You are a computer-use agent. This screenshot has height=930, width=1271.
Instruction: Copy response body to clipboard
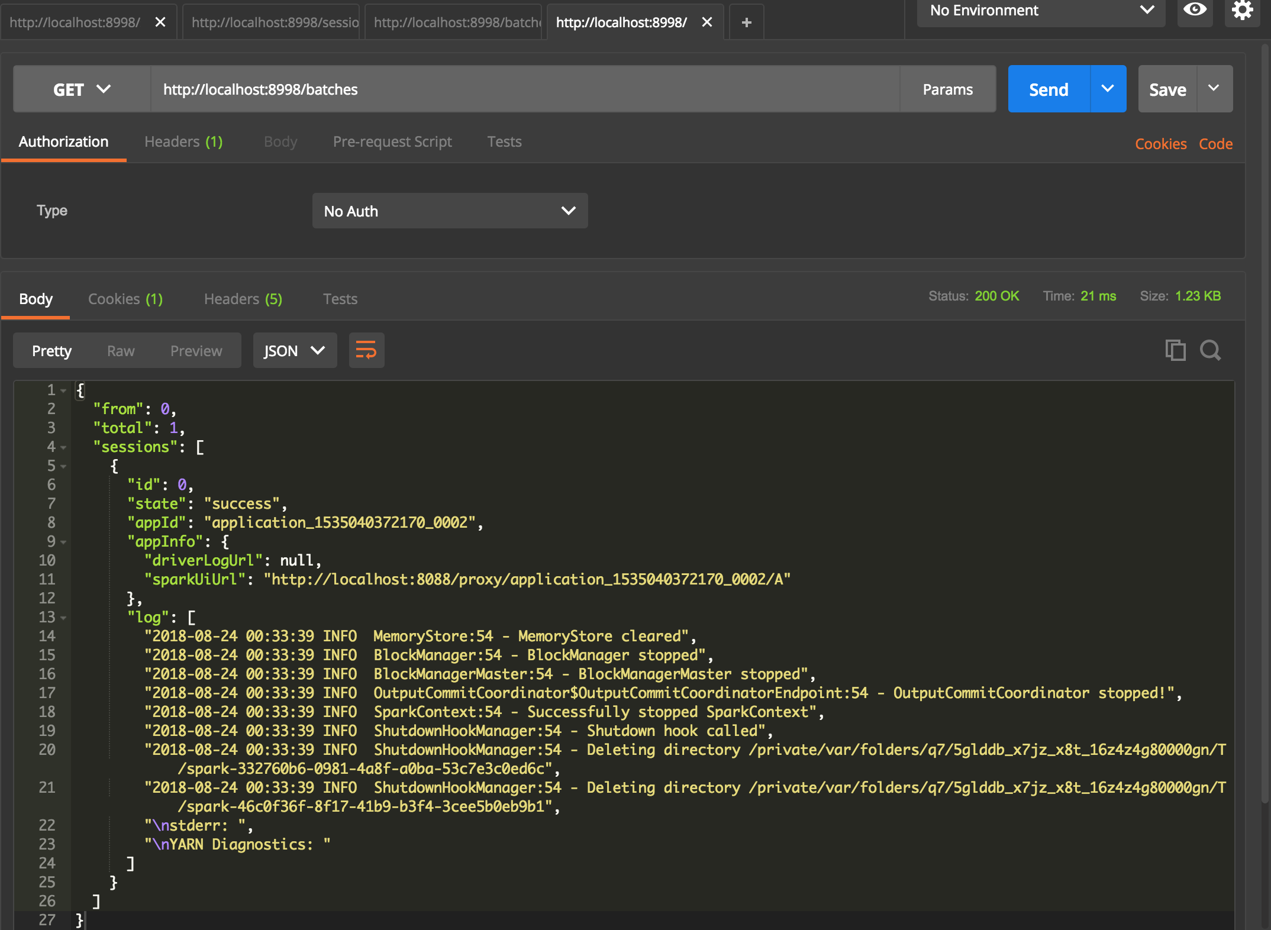coord(1175,350)
